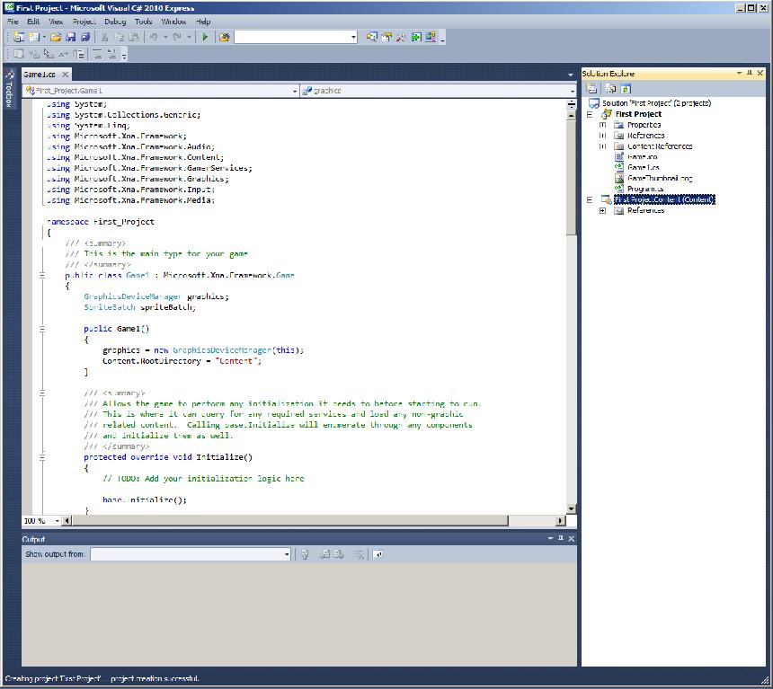Image resolution: width=773 pixels, height=689 pixels.
Task: Open Solution Explorer from the main toolbar
Action: 372,37
